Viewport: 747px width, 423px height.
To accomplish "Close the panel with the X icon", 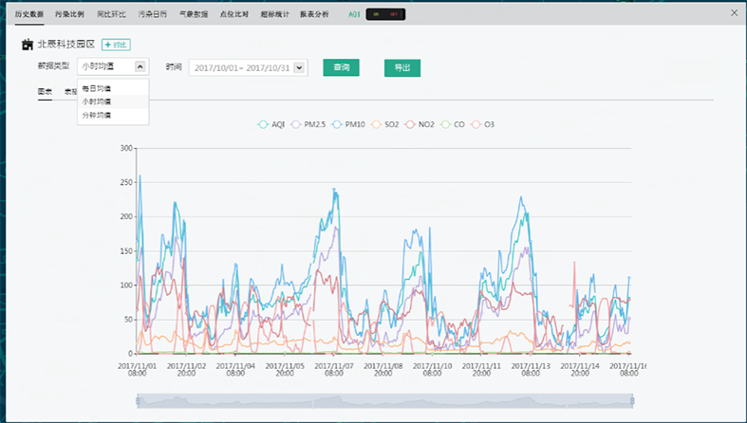I will (732, 13).
